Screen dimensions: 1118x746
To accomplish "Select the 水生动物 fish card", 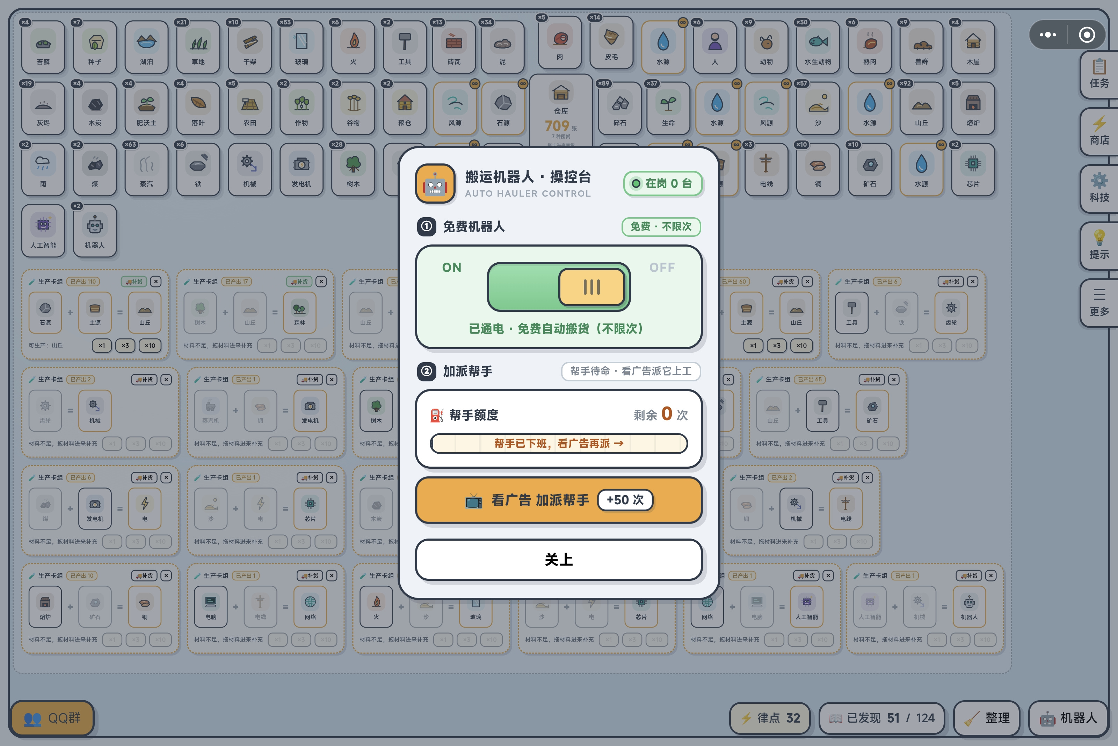I will point(818,47).
